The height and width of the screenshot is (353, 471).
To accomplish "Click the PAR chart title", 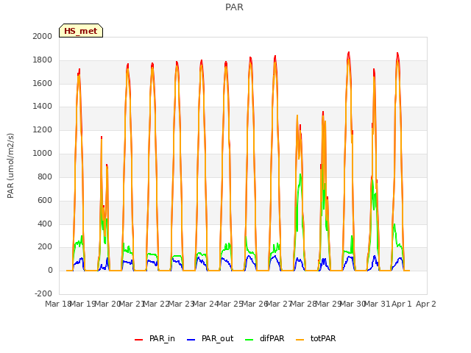I will [x=234, y=7].
